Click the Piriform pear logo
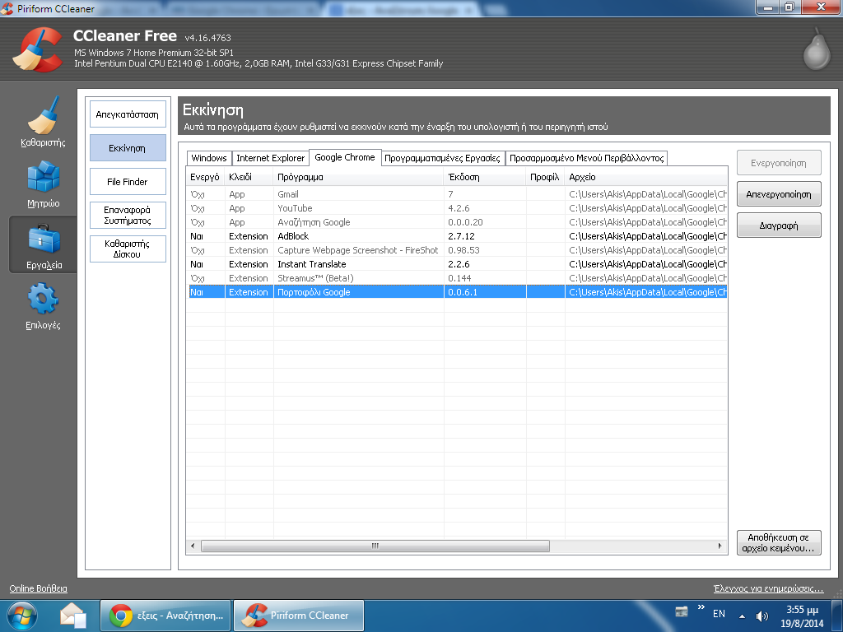843x632 pixels. (817, 49)
